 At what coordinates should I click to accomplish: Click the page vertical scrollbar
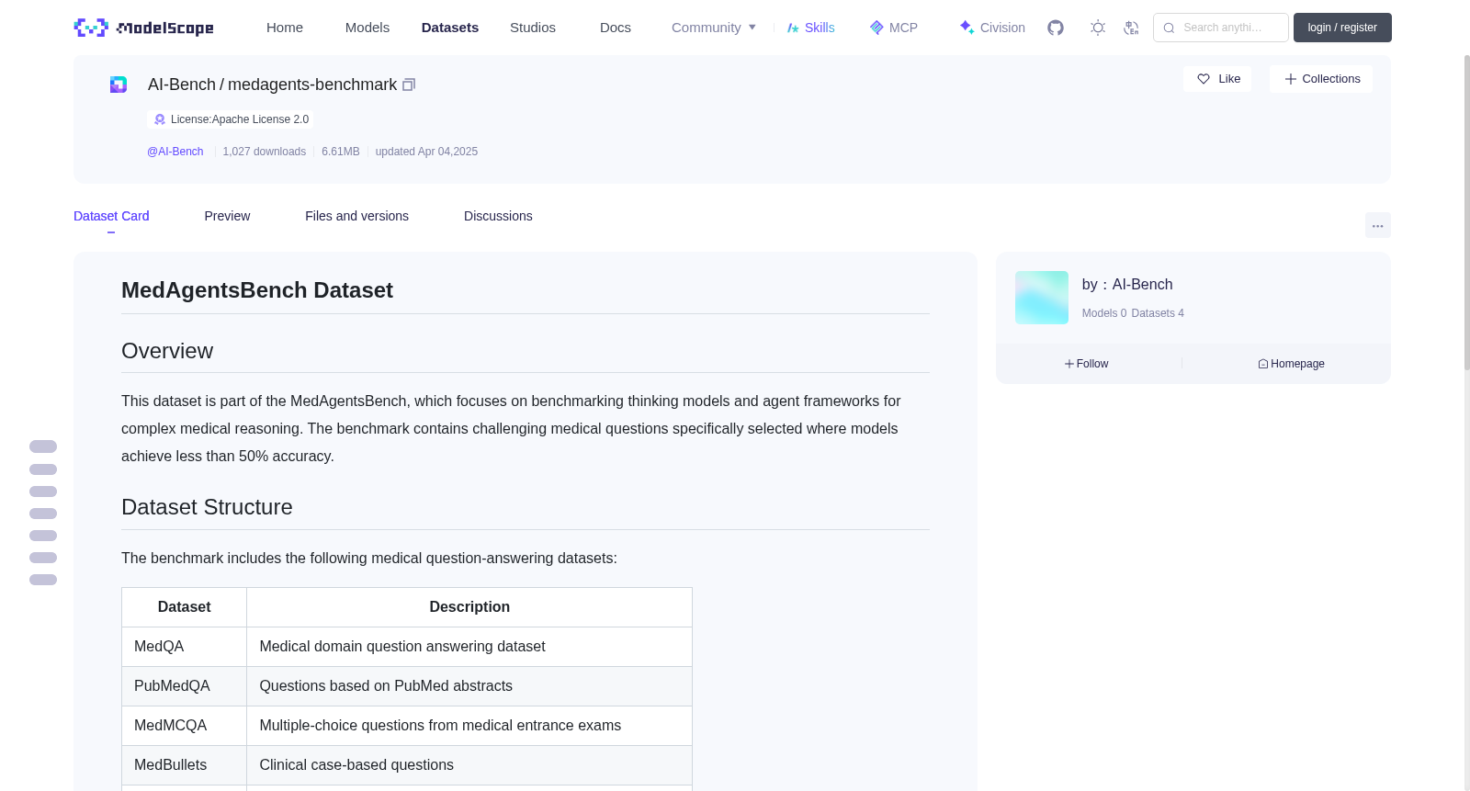click(x=1466, y=211)
